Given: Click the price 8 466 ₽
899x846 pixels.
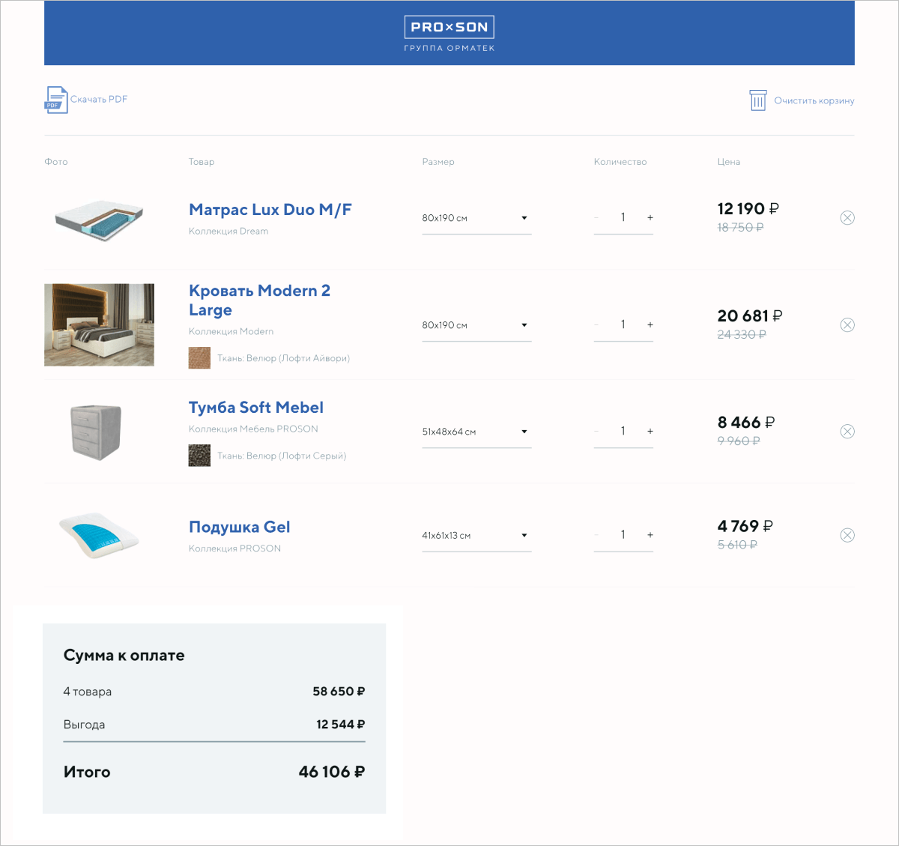Looking at the screenshot, I should (746, 423).
